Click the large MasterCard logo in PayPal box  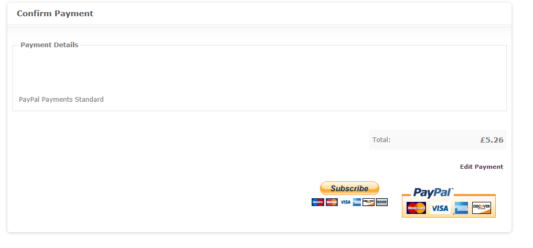pos(417,208)
